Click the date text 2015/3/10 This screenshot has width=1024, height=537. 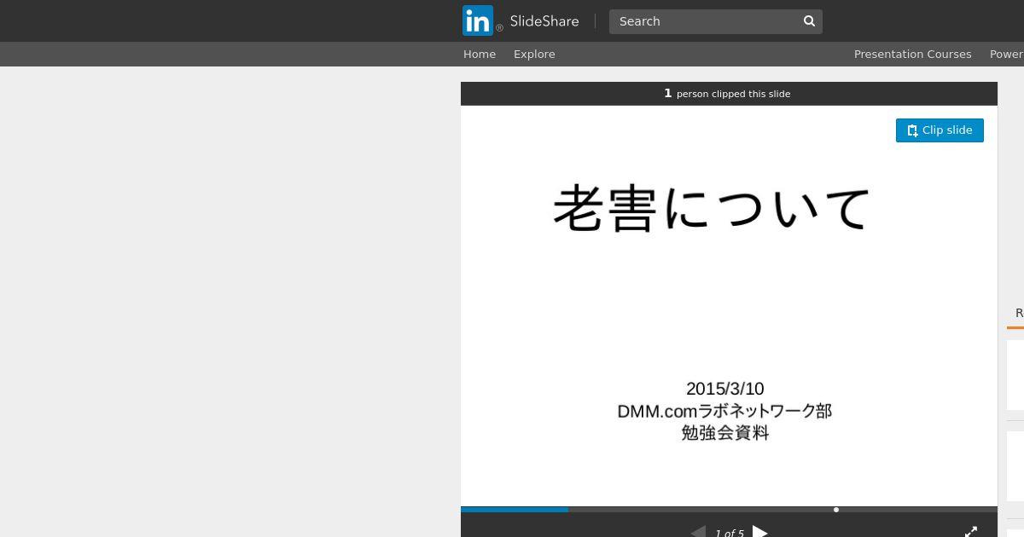(x=725, y=389)
